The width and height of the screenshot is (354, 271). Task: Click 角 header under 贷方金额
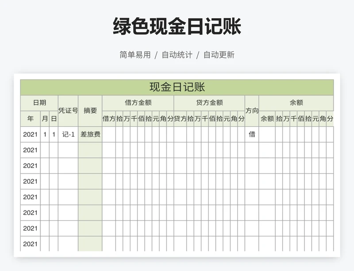(234, 118)
